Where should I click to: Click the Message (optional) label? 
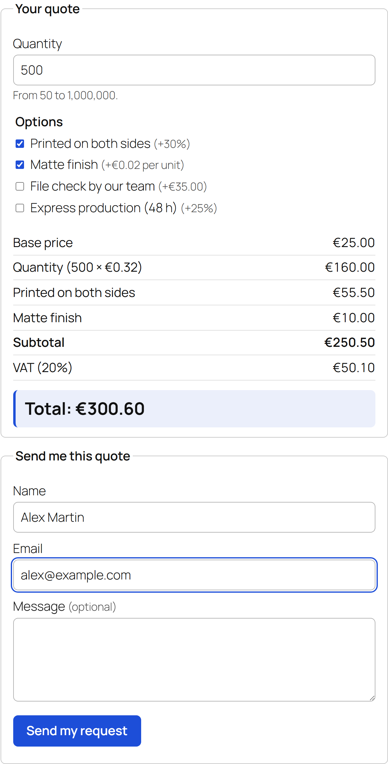pos(65,607)
